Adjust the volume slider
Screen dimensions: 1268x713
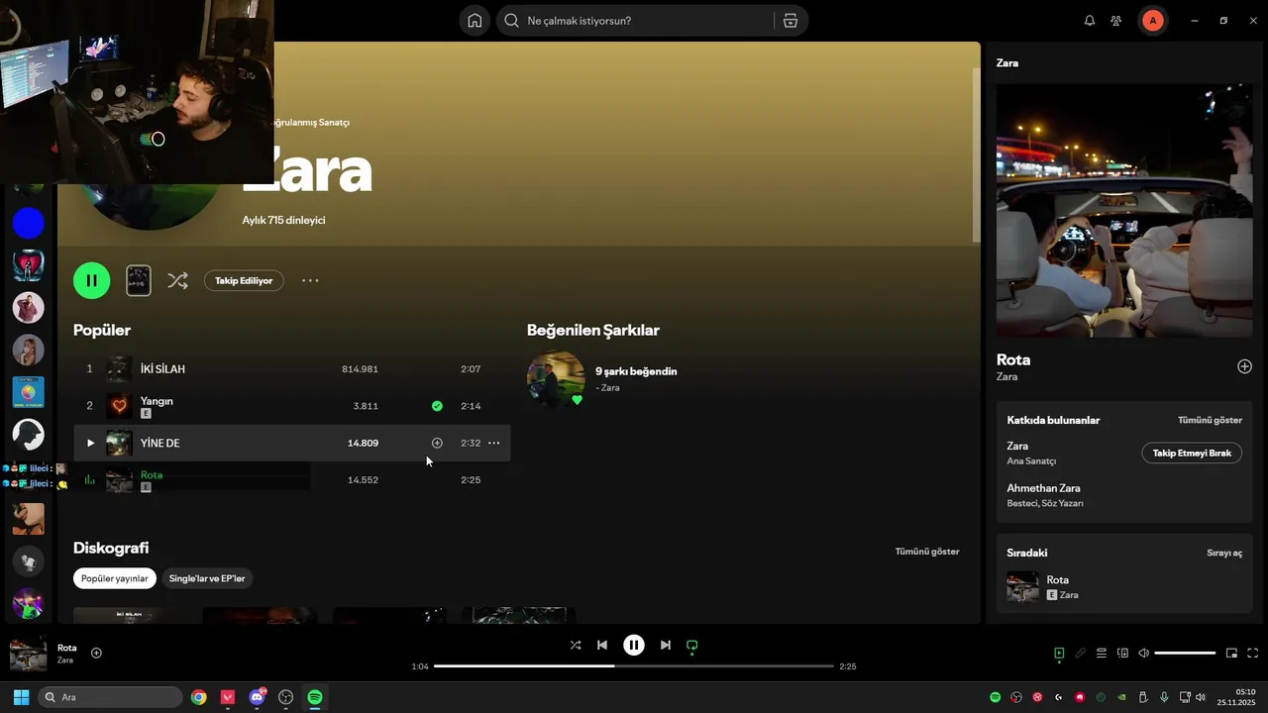[1185, 653]
